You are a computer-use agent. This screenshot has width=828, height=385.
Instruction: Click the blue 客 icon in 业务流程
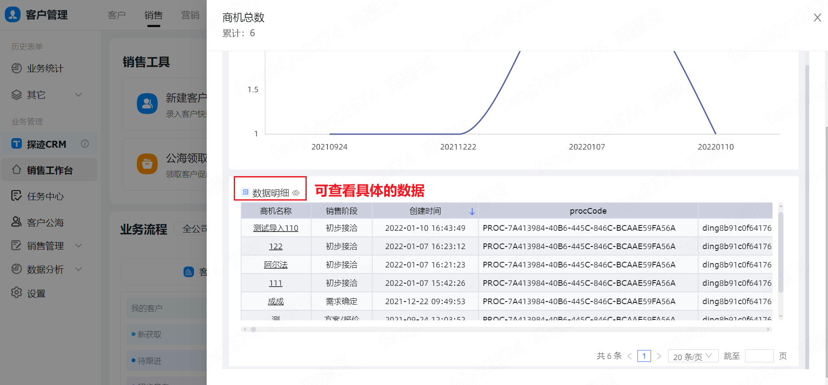pyautogui.click(x=188, y=272)
